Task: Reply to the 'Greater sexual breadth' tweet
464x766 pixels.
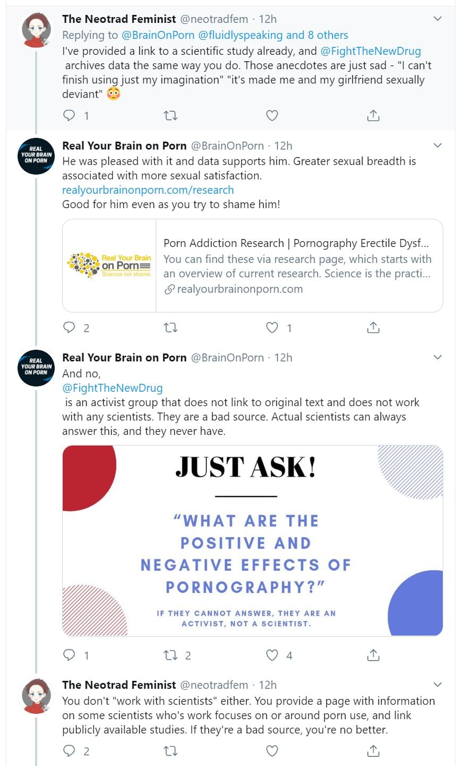Action: point(70,327)
